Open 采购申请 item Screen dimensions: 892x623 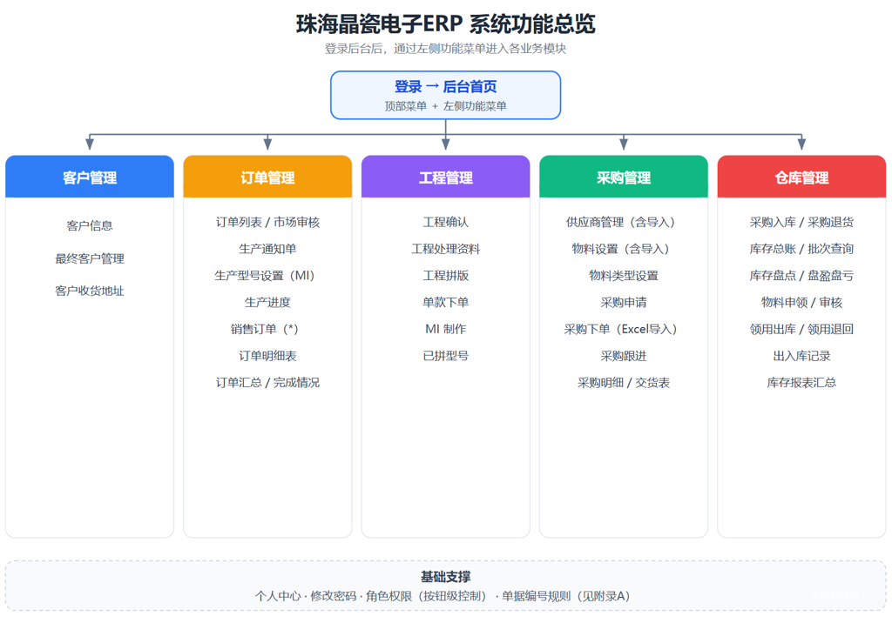(624, 303)
